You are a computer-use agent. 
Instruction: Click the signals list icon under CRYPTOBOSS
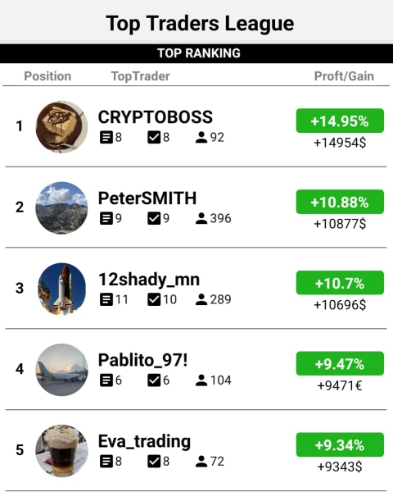tap(106, 138)
